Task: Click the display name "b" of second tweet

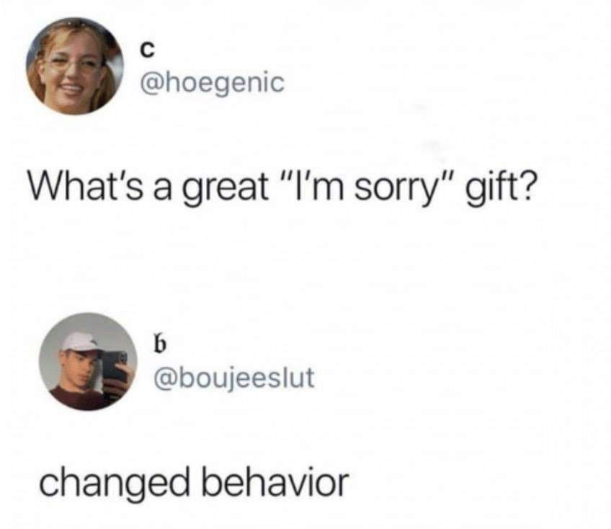Action: [x=160, y=343]
